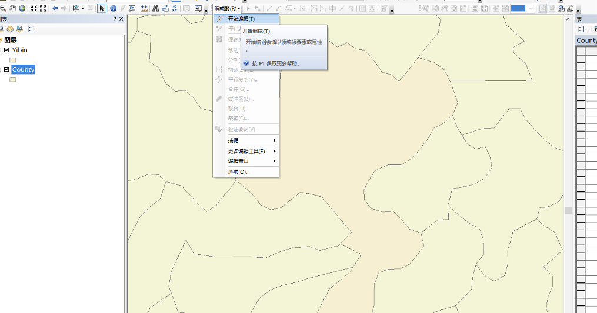Click the Go To XY icon
The width and height of the screenshot is (597, 313).
[x=175, y=8]
